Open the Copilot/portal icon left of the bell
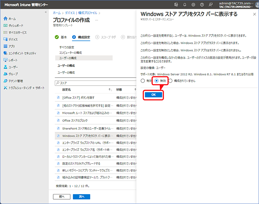The height and width of the screenshot is (204, 259). tap(176, 5)
